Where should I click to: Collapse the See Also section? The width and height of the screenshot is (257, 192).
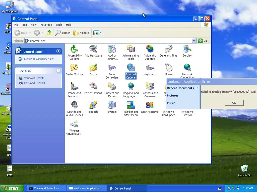point(58,70)
